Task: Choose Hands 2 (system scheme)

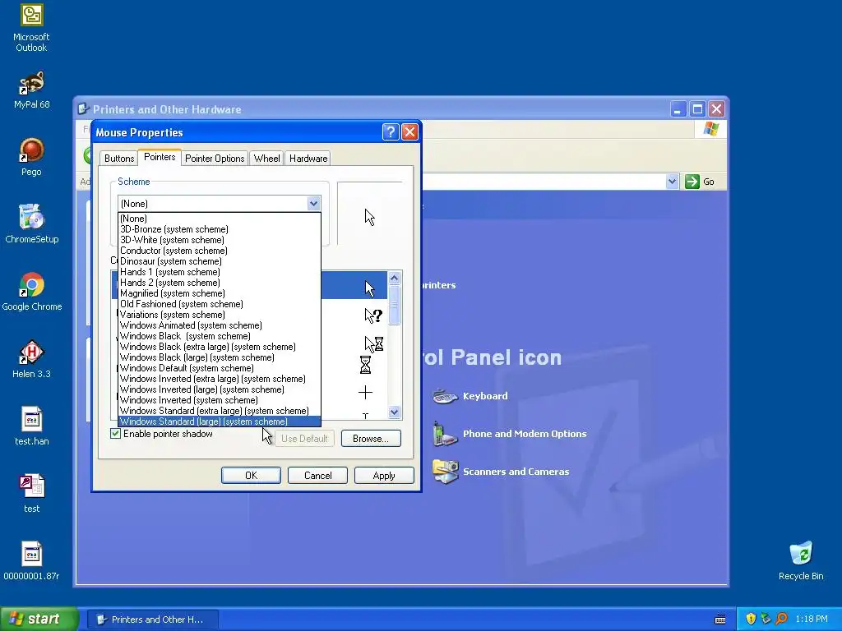Action: [219, 283]
